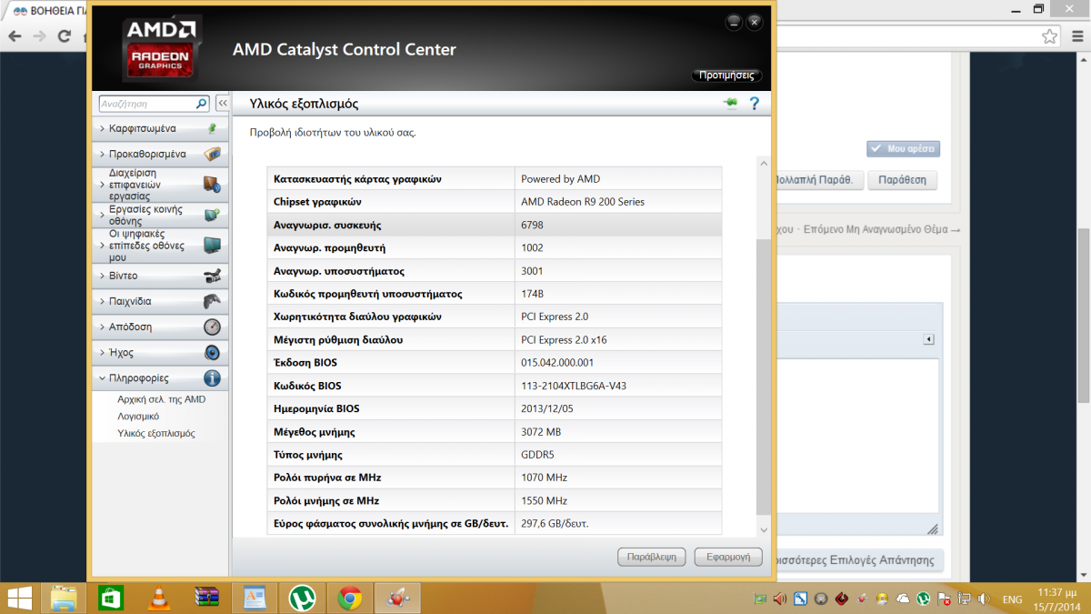Click the hardware list scroll-down arrow
This screenshot has height=614, width=1091.
pos(763,529)
